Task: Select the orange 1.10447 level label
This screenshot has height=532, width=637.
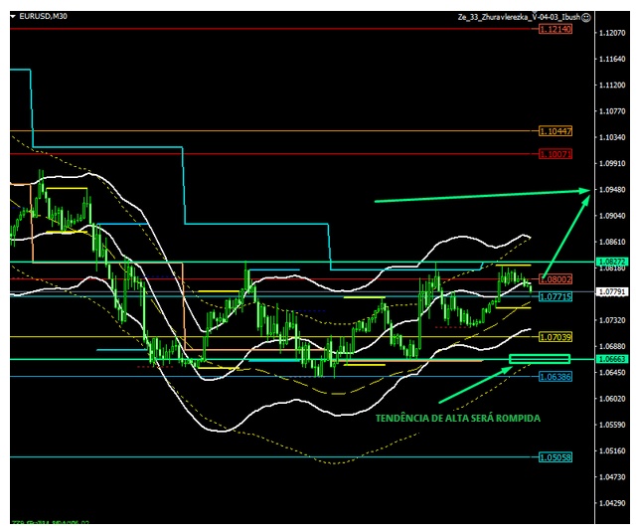Action: (555, 131)
